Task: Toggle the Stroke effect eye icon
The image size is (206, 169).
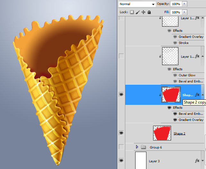Action: [175, 43]
